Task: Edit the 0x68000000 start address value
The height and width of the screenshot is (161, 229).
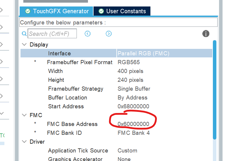Action: click(x=133, y=107)
